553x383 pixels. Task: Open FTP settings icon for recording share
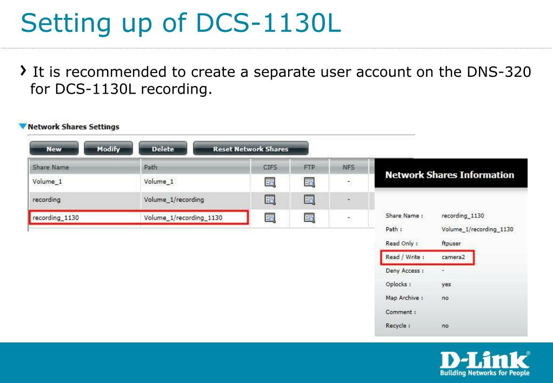[x=309, y=200]
